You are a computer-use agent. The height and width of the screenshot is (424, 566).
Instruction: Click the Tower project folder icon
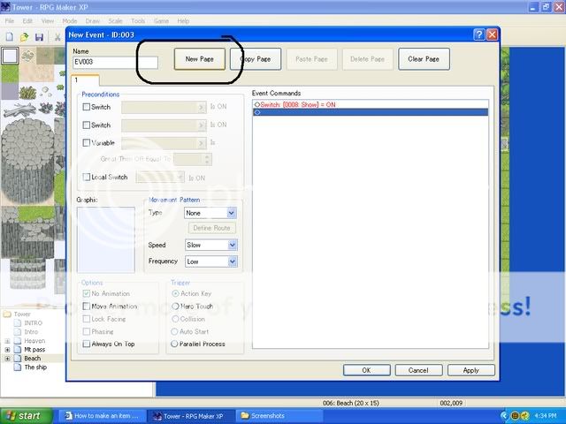coord(7,314)
